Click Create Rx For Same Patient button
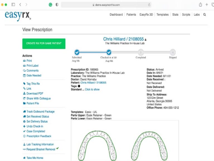 44,44
